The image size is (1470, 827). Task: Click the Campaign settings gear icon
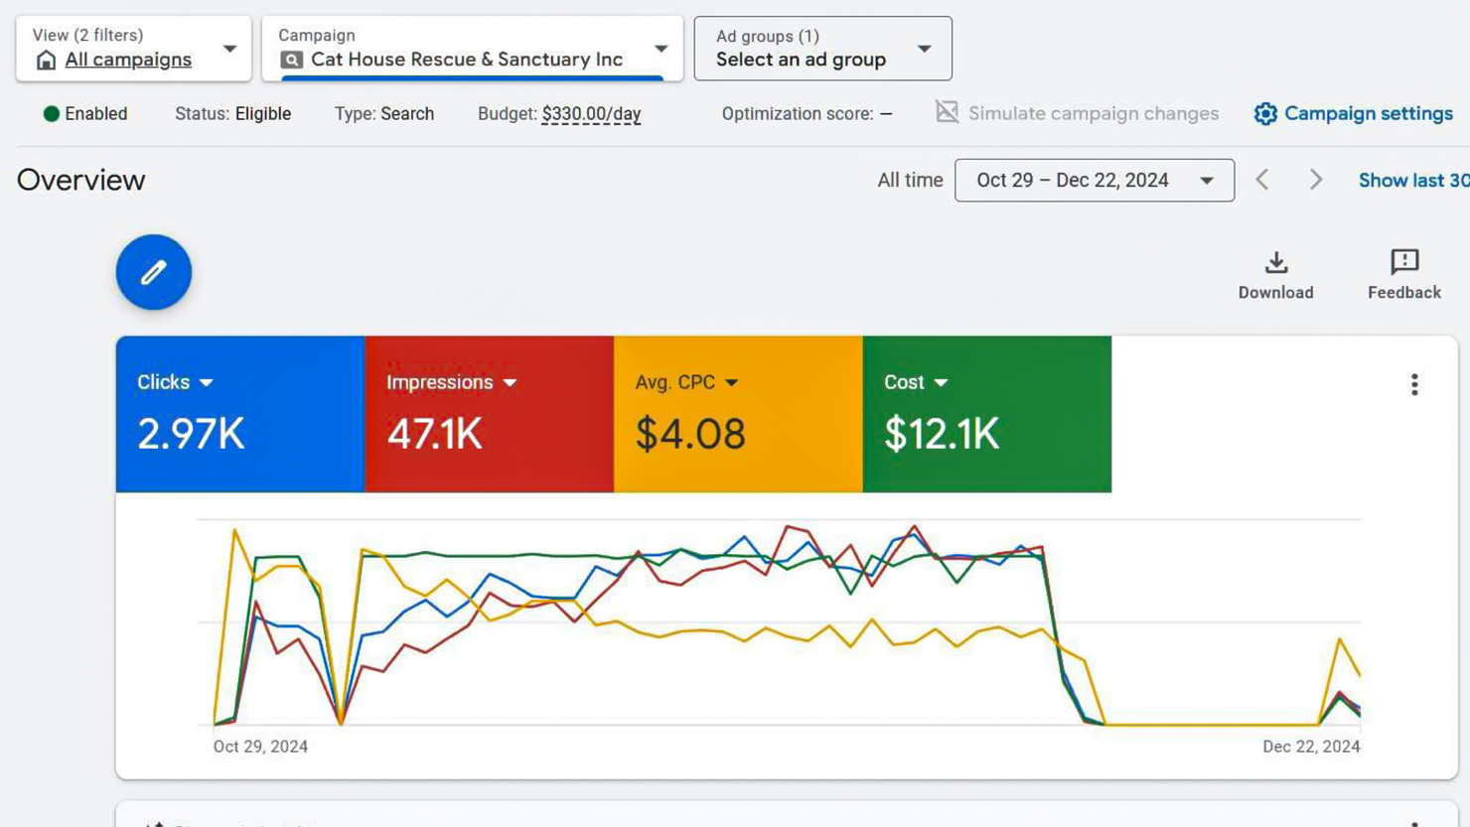pyautogui.click(x=1264, y=113)
